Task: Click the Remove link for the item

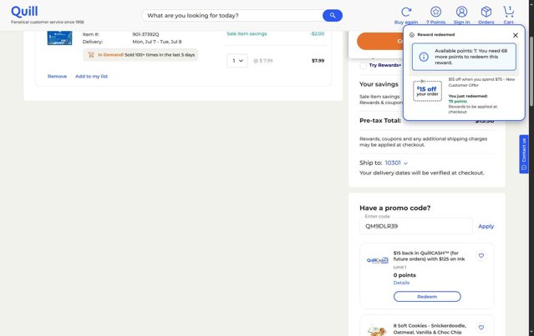Action: (x=57, y=77)
